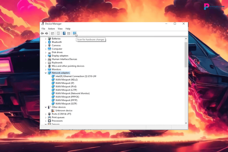Click the scroll down arrow of the device list
This screenshot has width=228, height=152.
coord(186,123)
